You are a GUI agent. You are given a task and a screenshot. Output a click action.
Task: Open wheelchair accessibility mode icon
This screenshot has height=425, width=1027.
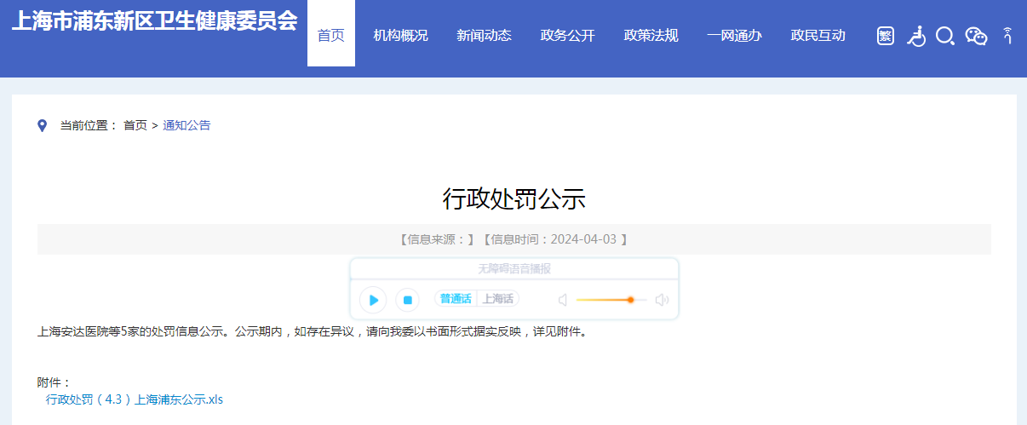click(915, 36)
